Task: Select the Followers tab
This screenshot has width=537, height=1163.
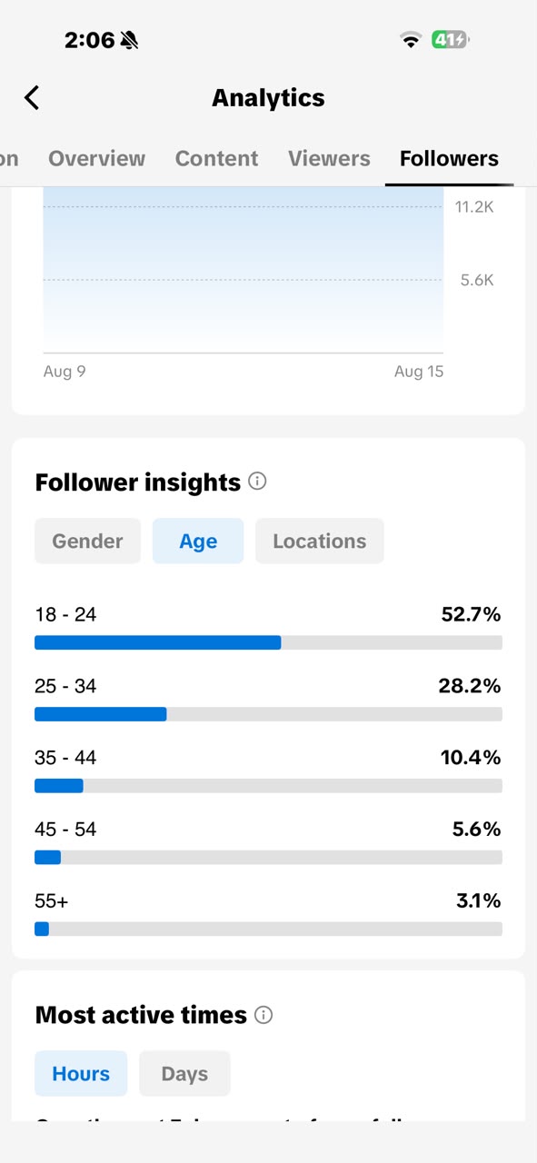Action: click(x=449, y=158)
